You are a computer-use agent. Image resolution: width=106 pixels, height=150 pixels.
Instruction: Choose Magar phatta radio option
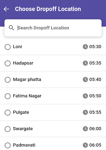tap(8, 80)
